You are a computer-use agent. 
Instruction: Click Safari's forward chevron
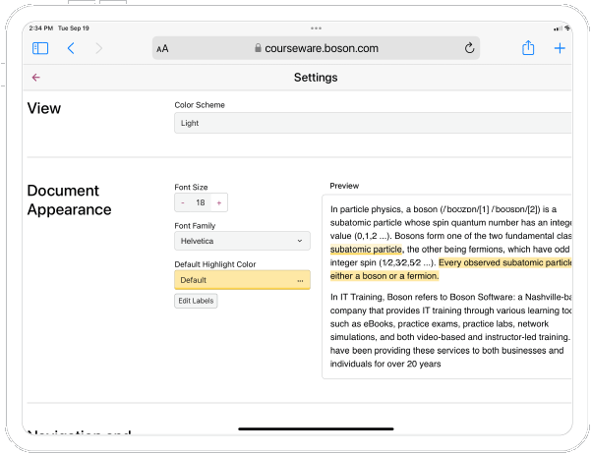point(98,48)
